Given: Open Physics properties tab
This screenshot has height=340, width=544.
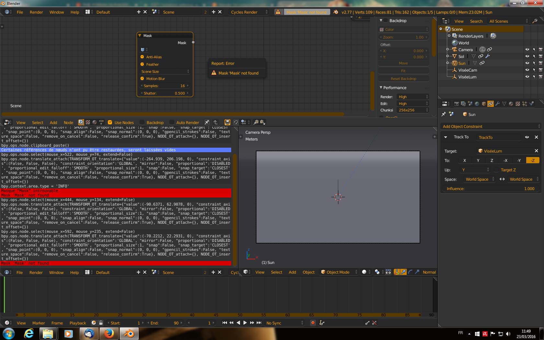Looking at the screenshot, I should (532, 104).
